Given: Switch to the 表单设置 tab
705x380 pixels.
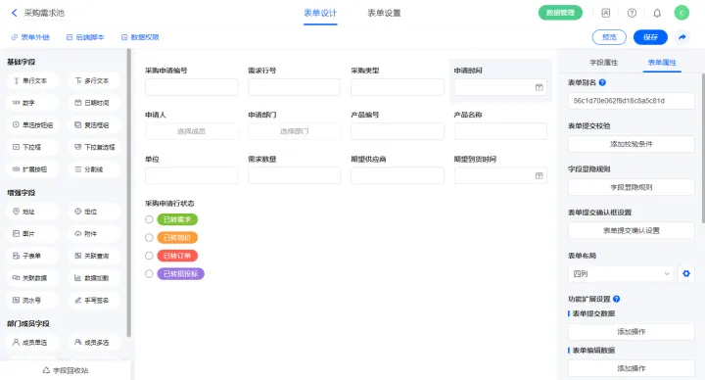Looking at the screenshot, I should [384, 13].
